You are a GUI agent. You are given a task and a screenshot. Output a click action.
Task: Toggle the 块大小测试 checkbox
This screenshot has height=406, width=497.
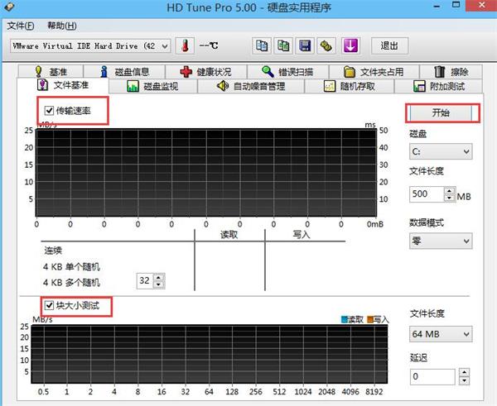(49, 305)
